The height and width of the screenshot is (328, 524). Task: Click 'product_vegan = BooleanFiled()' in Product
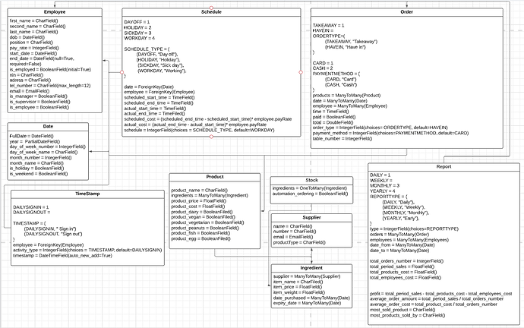tap(204, 217)
